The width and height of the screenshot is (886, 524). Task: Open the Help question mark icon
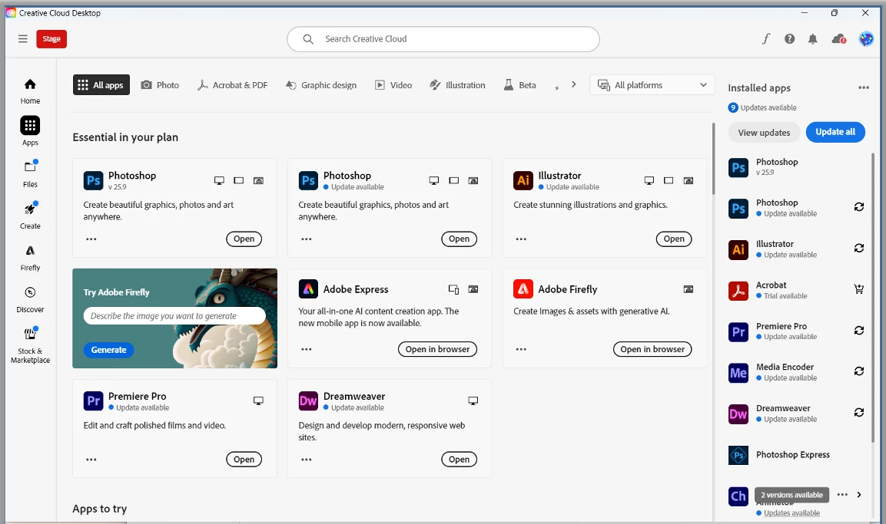(x=789, y=39)
